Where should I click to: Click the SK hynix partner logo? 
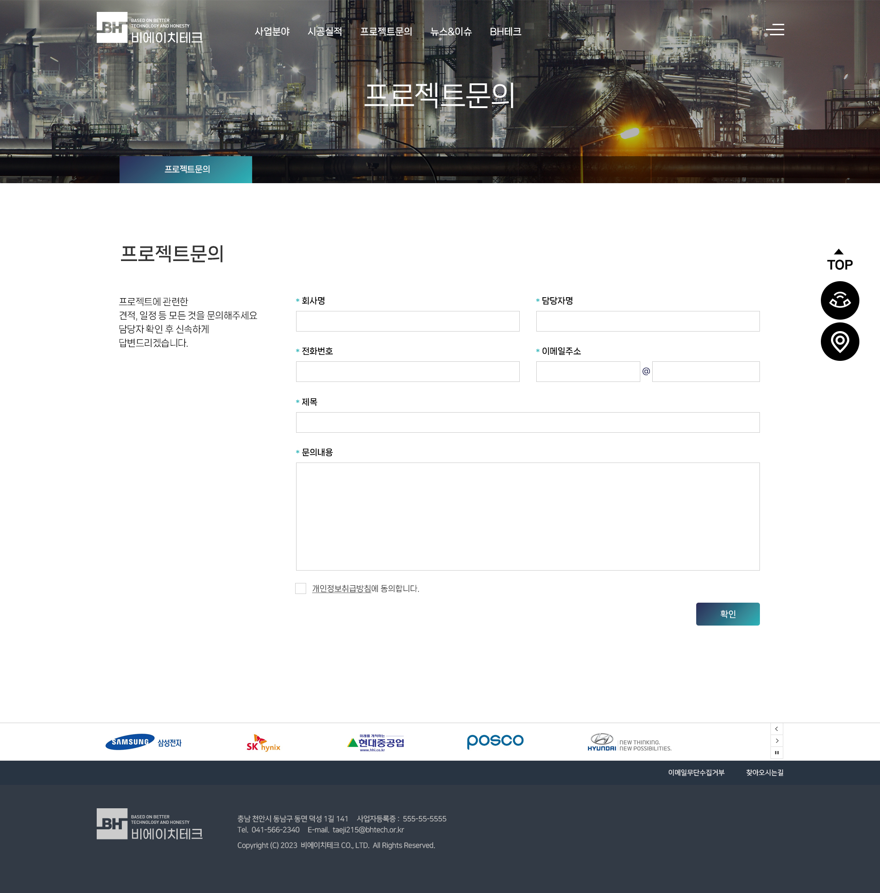[x=264, y=743]
